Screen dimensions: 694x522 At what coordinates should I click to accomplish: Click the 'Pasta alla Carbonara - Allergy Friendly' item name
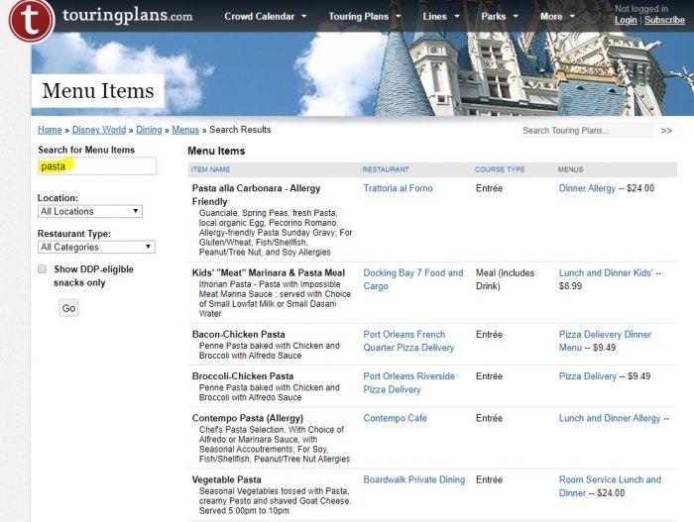coord(256,195)
